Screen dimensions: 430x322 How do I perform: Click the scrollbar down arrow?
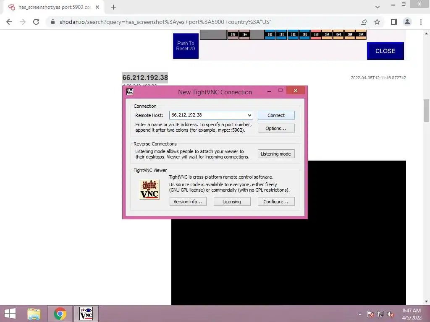tap(426, 301)
